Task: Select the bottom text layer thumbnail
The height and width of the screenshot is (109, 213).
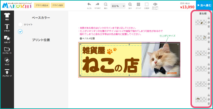Action: (201, 100)
